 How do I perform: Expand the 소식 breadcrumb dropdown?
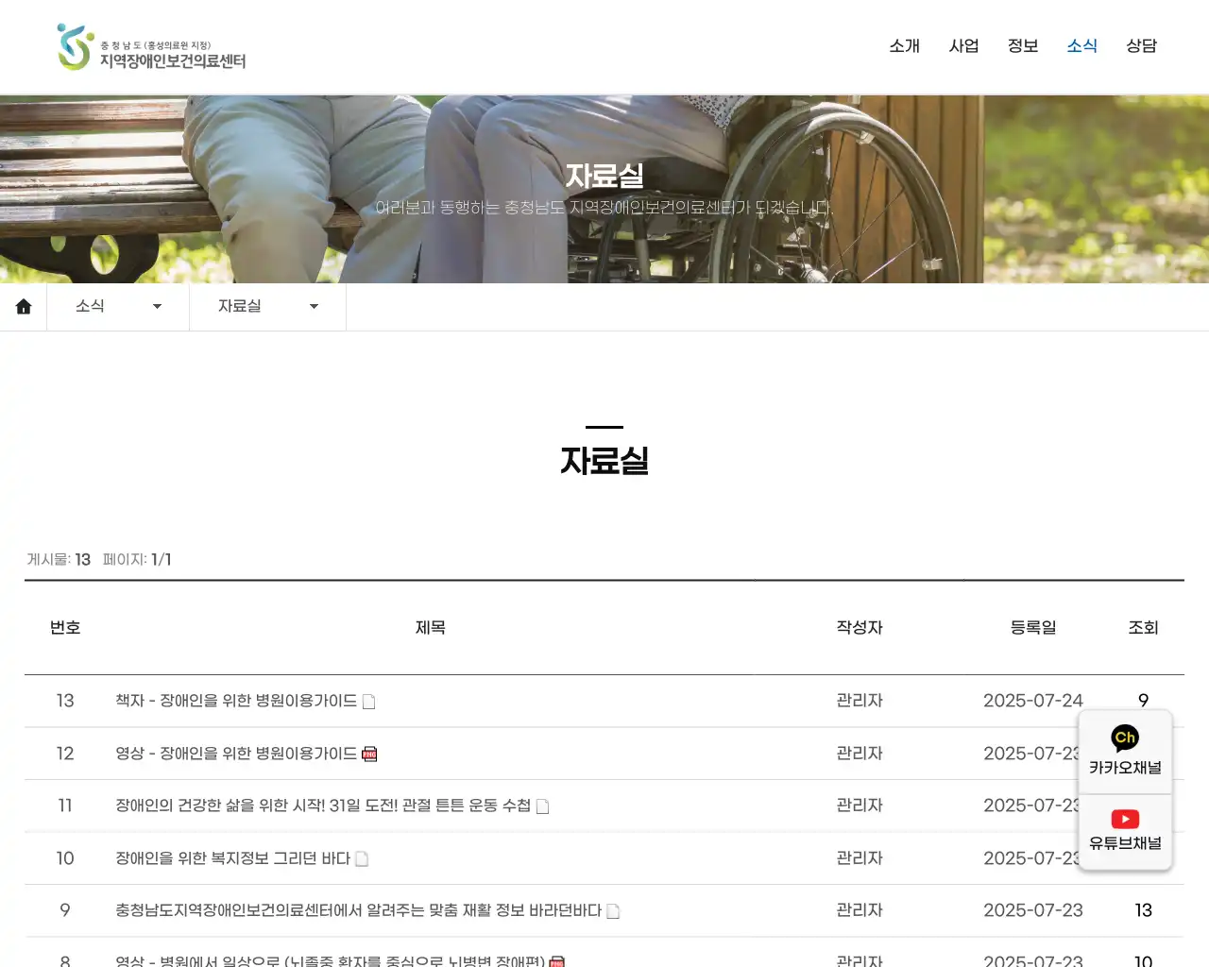pyautogui.click(x=118, y=306)
